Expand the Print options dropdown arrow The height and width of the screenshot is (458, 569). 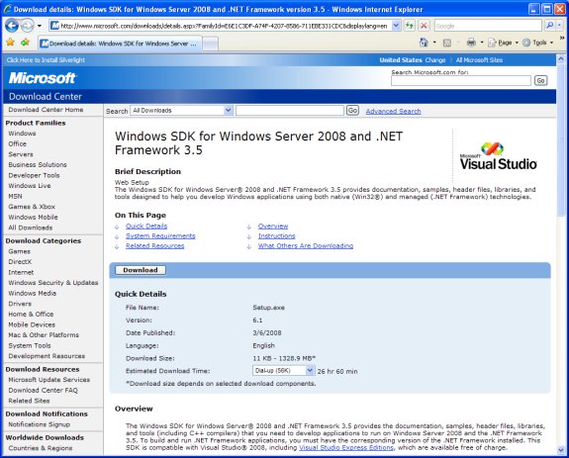pos(482,43)
